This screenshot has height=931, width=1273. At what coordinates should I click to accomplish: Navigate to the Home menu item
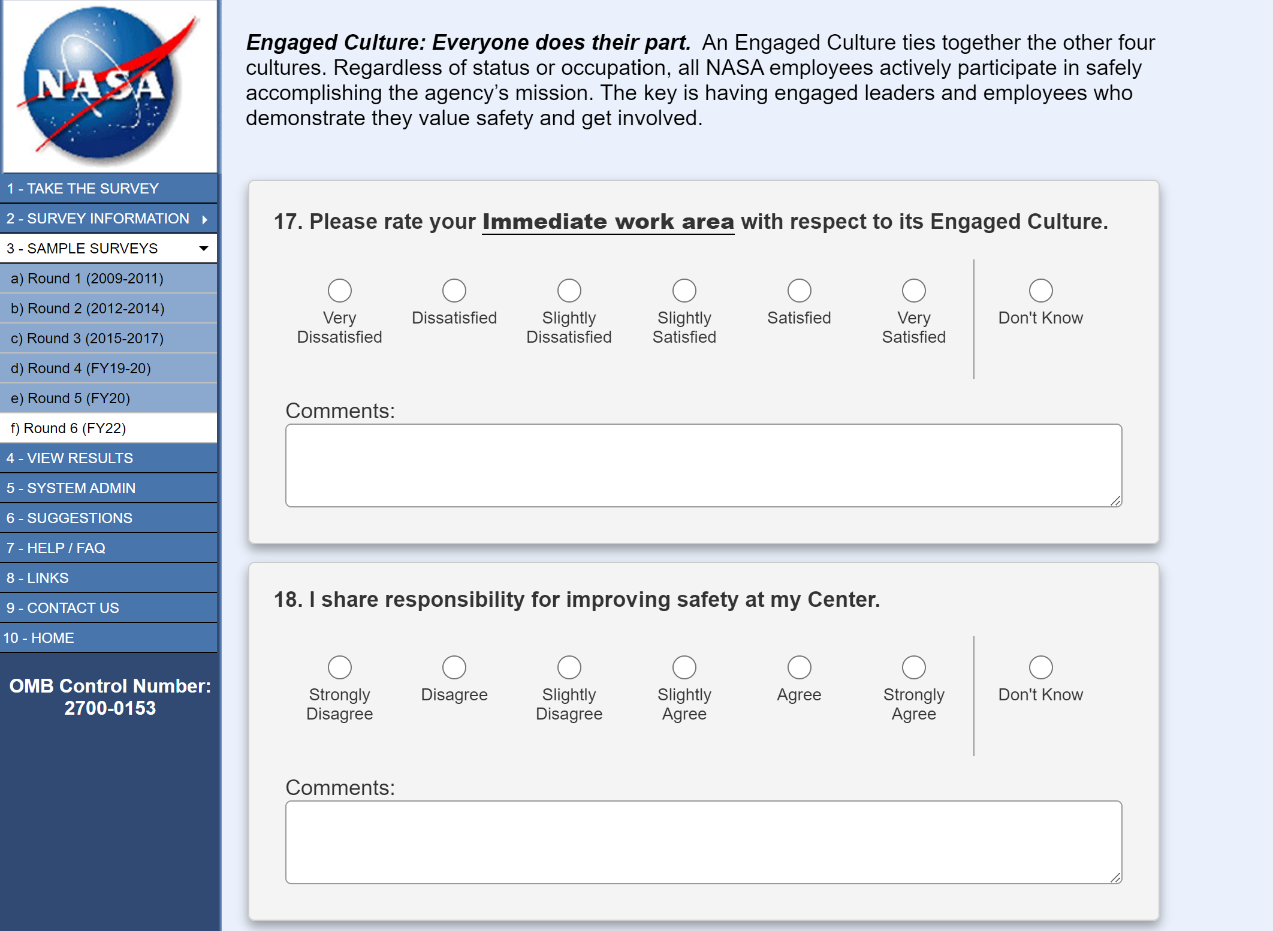pos(38,638)
